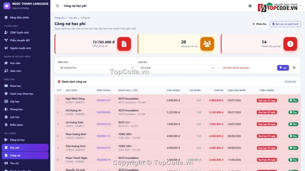This screenshot has width=305, height=171.
Task: Click phone number 0920001507
Action: (x=104, y=100)
